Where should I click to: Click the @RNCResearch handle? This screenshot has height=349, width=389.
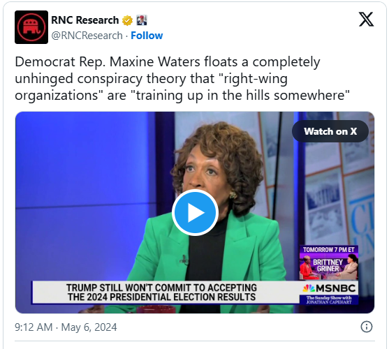click(87, 36)
